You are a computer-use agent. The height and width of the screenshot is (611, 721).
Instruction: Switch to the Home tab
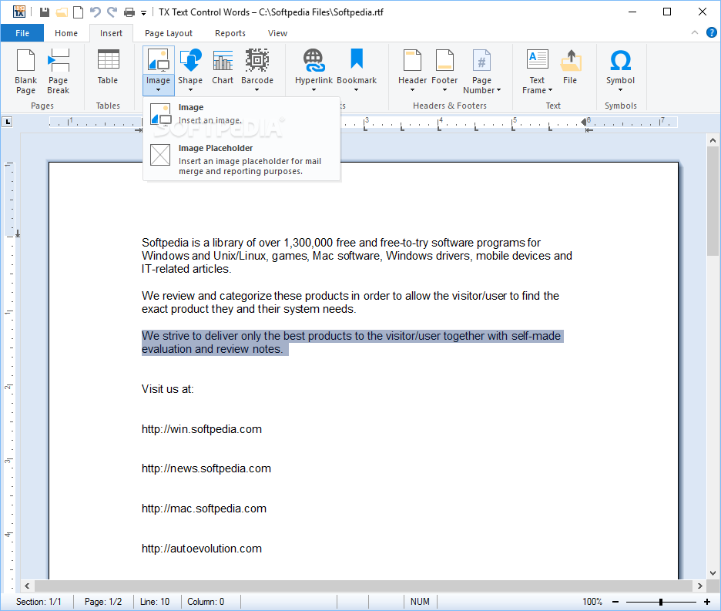(x=66, y=33)
